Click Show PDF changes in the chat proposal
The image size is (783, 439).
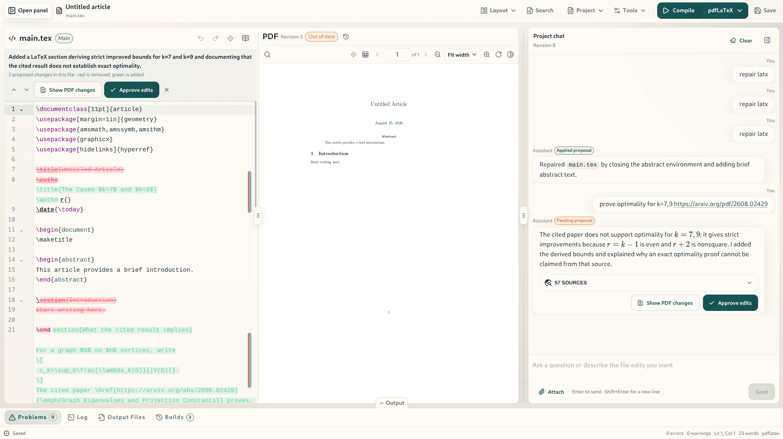click(665, 303)
